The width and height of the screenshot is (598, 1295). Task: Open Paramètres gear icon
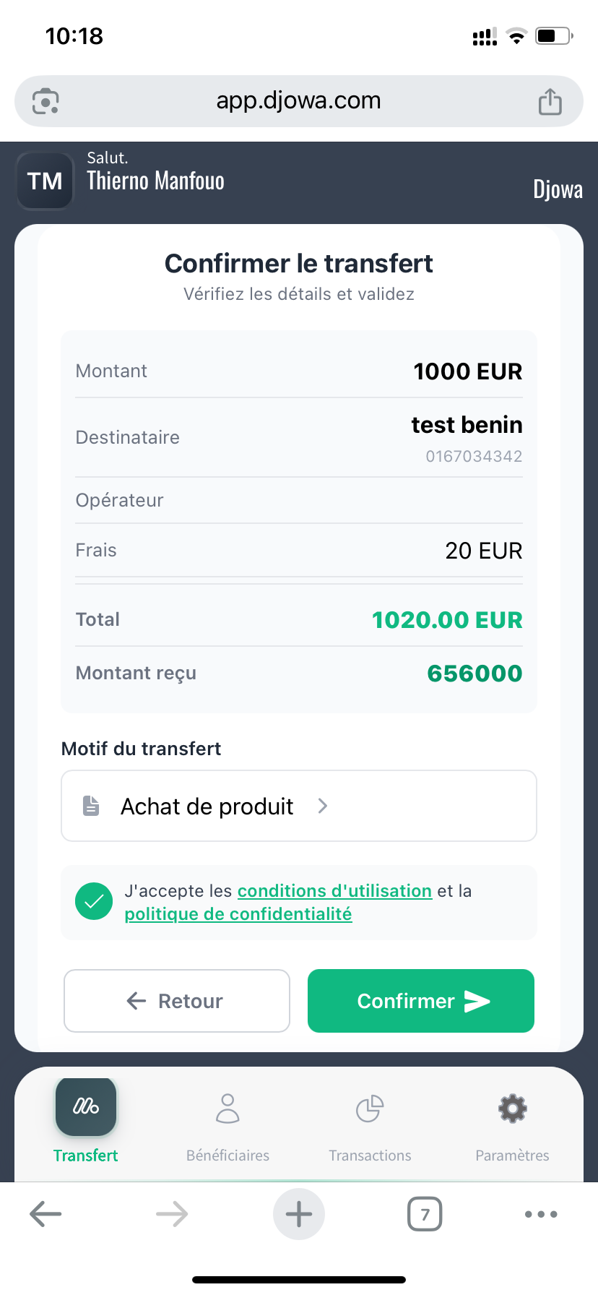tap(512, 1109)
